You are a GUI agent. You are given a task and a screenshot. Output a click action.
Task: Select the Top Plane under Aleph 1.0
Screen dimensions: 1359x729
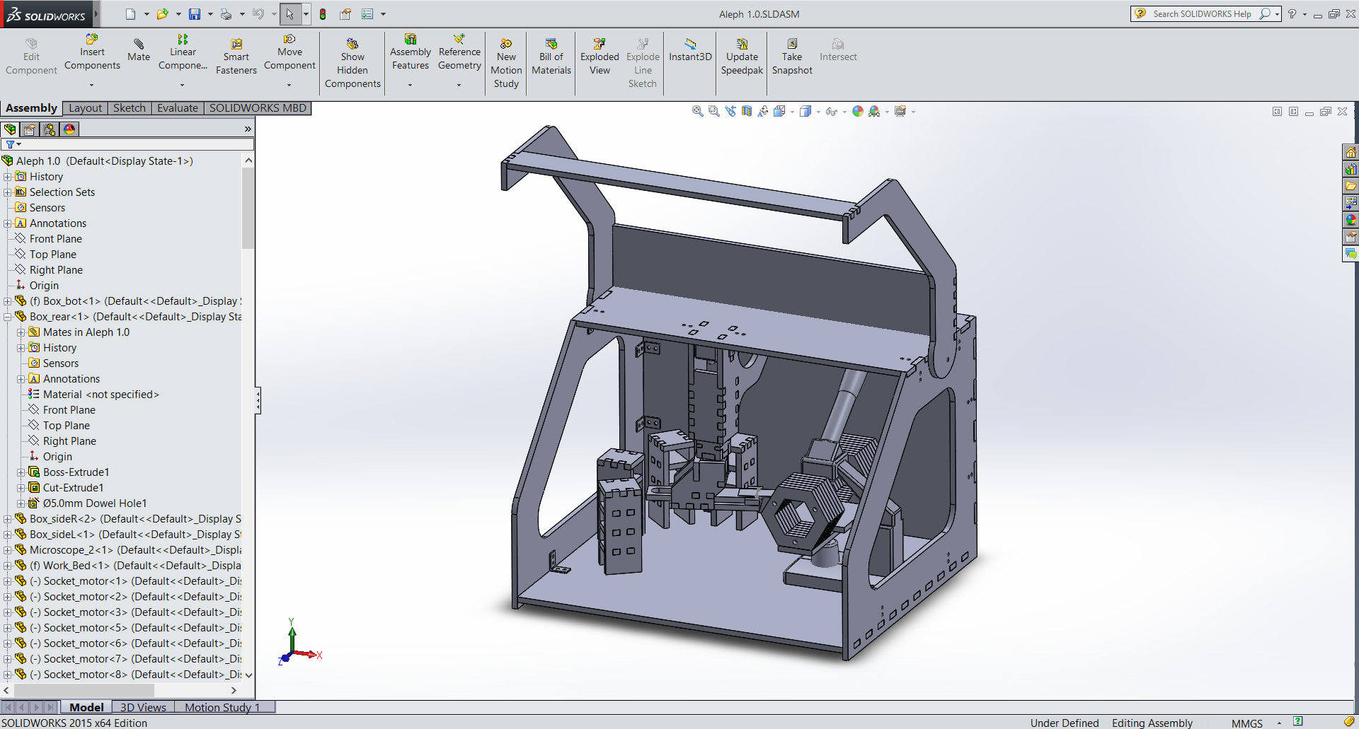point(46,255)
